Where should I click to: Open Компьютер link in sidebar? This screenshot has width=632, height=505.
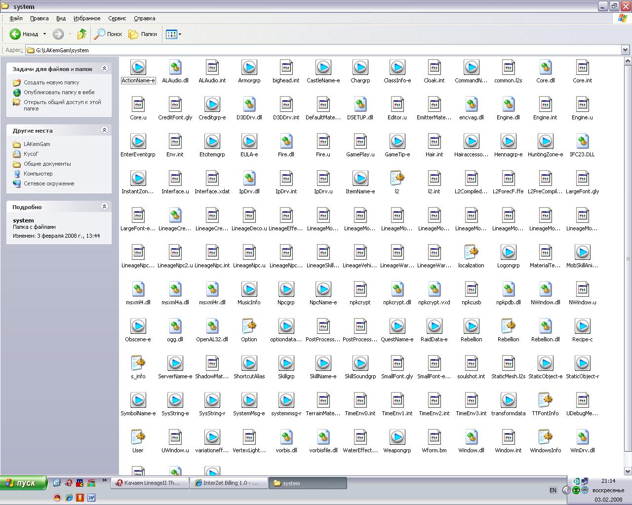(x=38, y=174)
